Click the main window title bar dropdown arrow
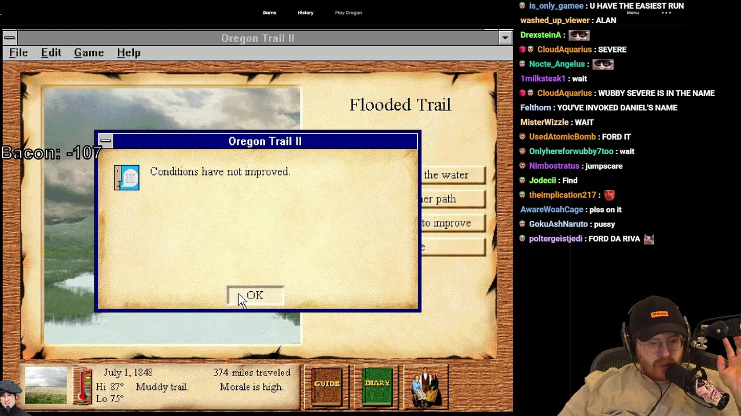This screenshot has width=741, height=416. tap(505, 38)
